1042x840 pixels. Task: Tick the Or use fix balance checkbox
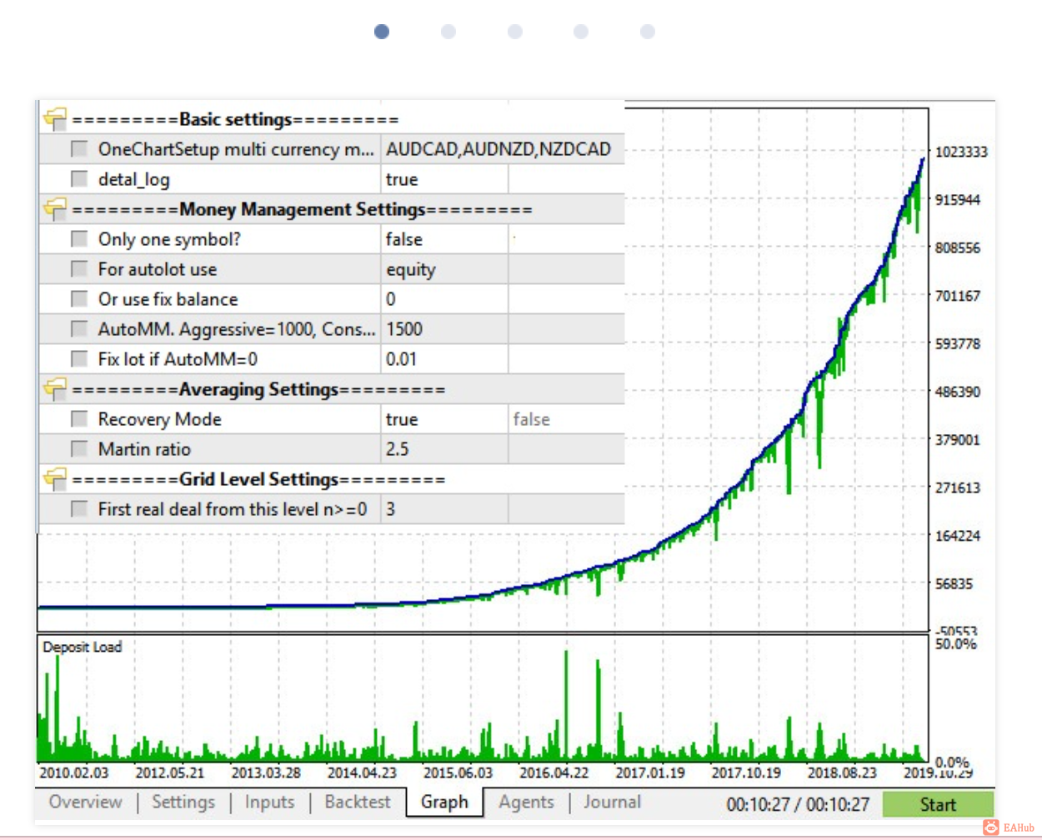click(79, 299)
